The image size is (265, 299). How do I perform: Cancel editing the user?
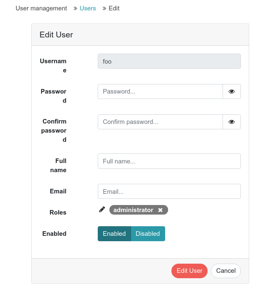point(226,271)
